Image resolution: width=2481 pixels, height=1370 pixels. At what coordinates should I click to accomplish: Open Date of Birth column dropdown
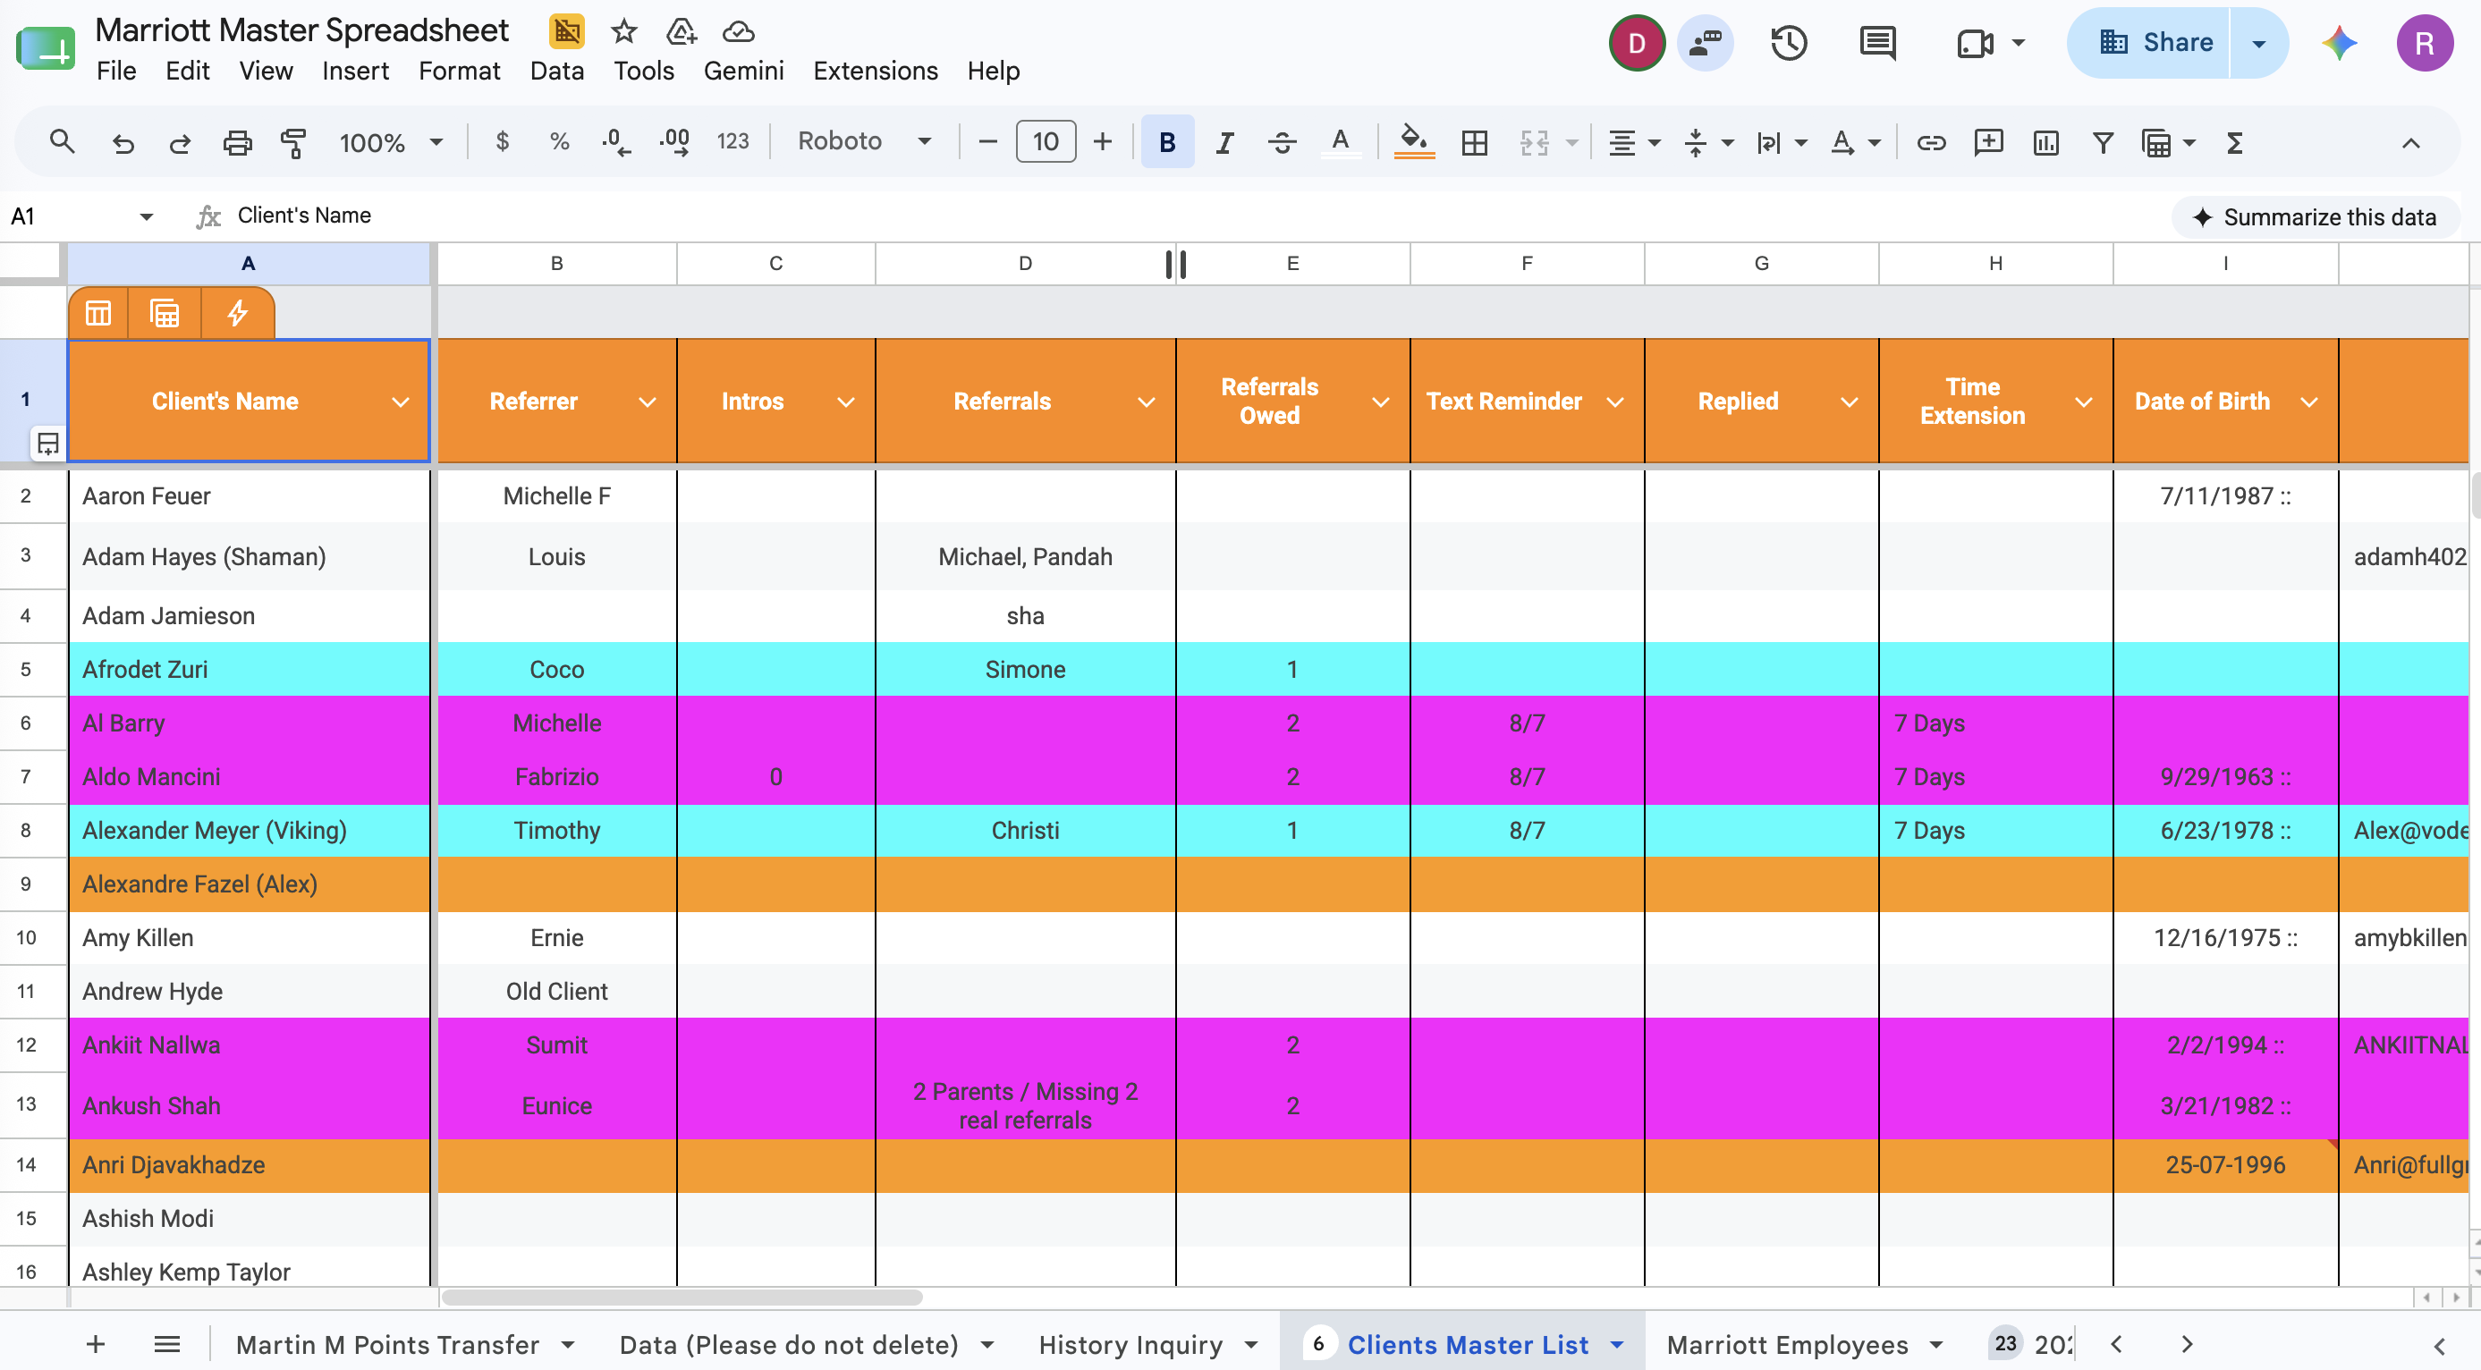point(2309,402)
